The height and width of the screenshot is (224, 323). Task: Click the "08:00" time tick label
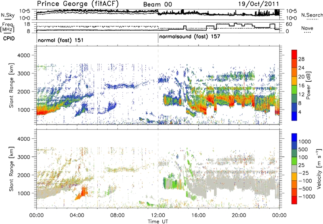pyautogui.click(x=117, y=216)
